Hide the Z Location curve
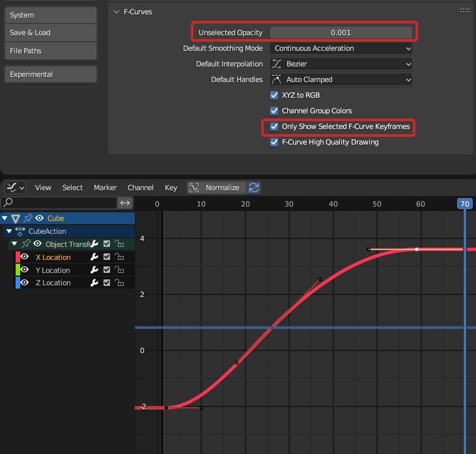This screenshot has height=454, width=476. [x=25, y=283]
